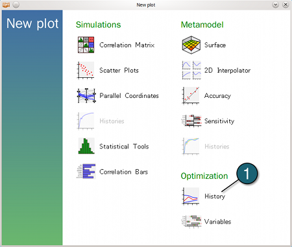This screenshot has width=292, height=247.
Task: Open the Statistical Tools histogram icon
Action: point(86,147)
